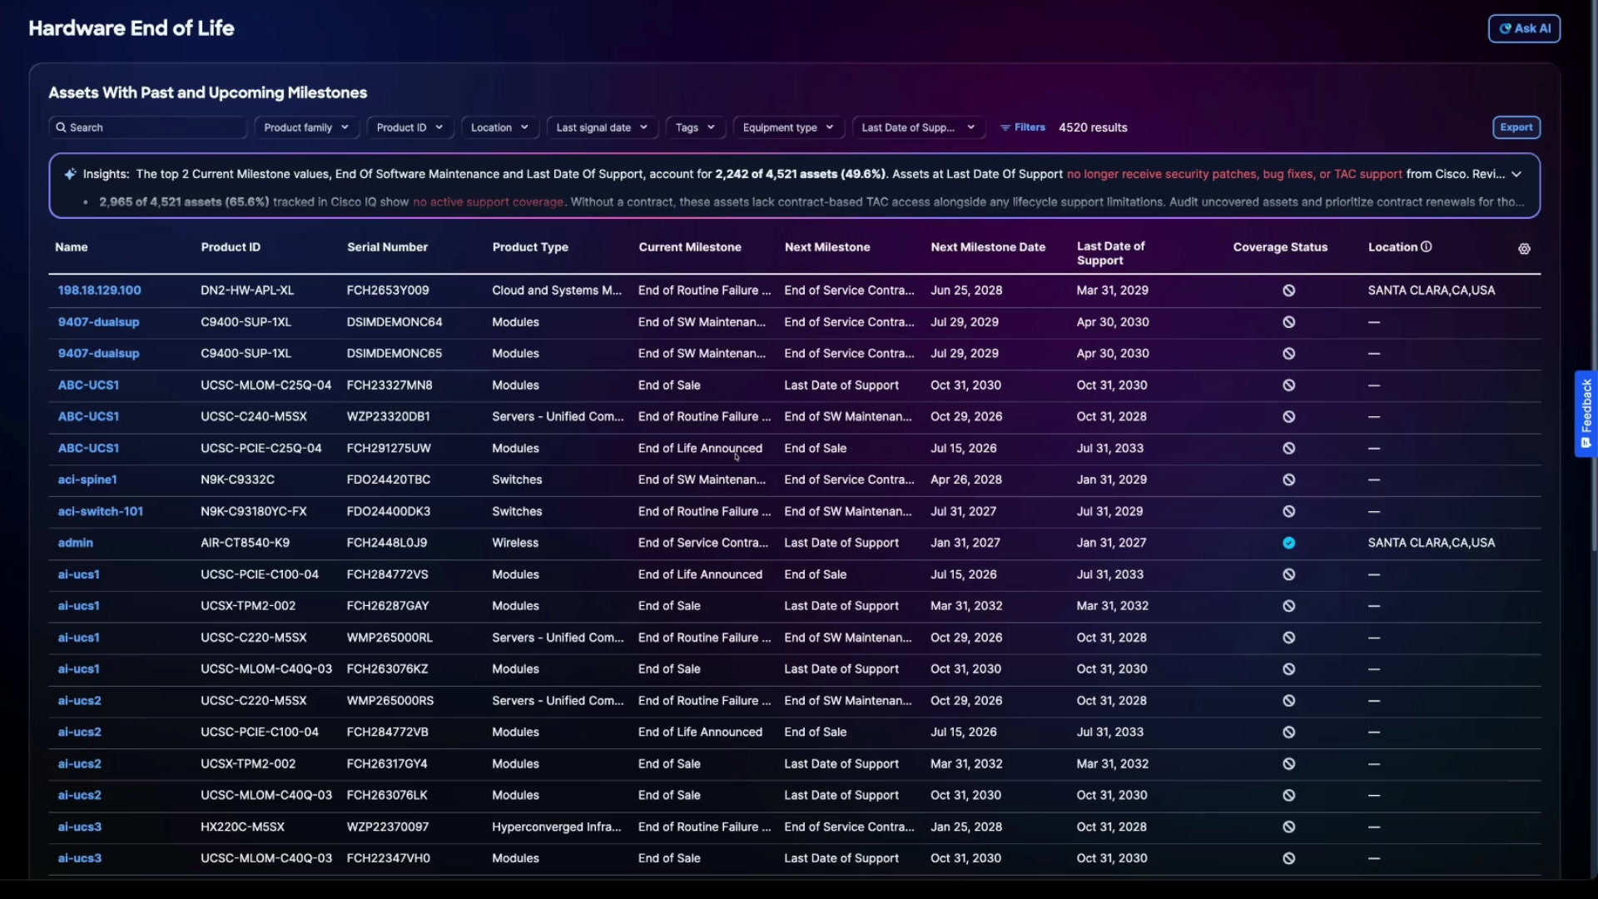
Task: Click the search magnifier icon
Action: point(61,127)
